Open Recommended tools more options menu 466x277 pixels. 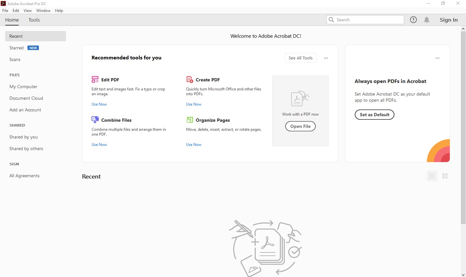(326, 58)
